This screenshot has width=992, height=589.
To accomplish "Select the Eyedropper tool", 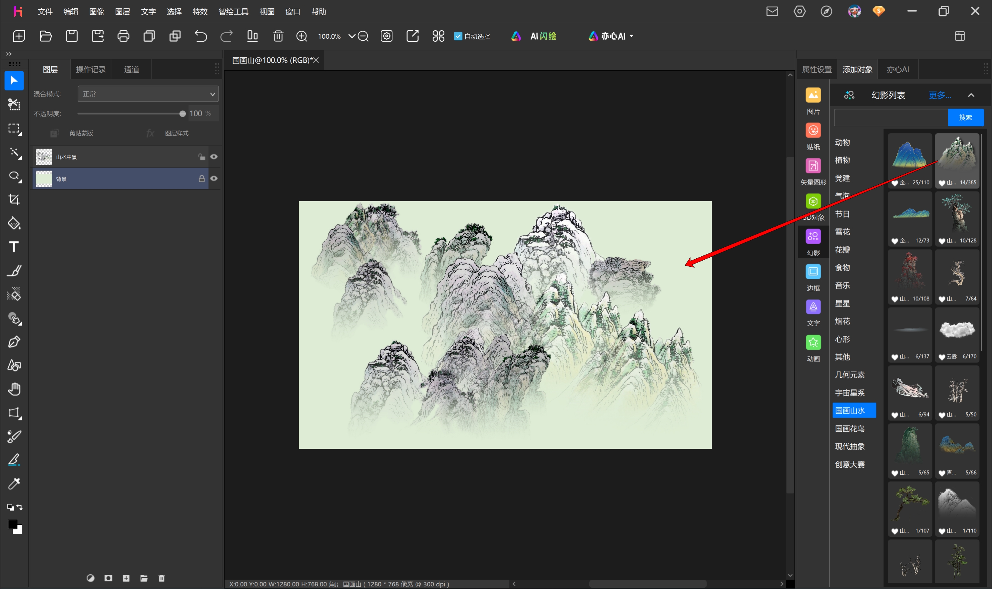I will pos(14,483).
